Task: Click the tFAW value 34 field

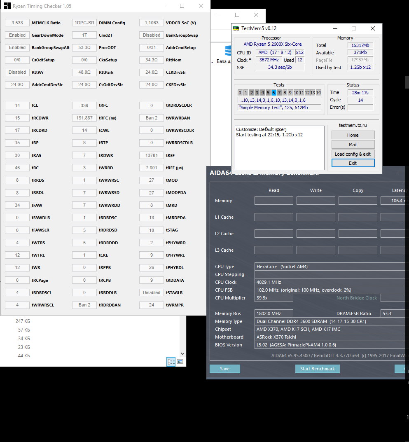Action: pos(17,205)
